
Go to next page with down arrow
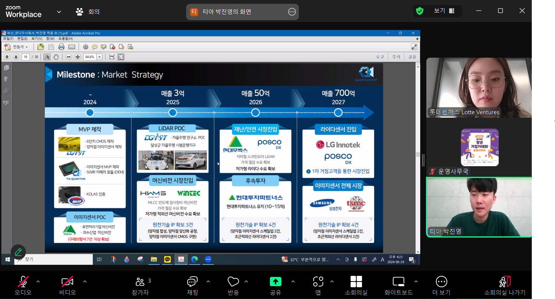[x=16, y=57]
